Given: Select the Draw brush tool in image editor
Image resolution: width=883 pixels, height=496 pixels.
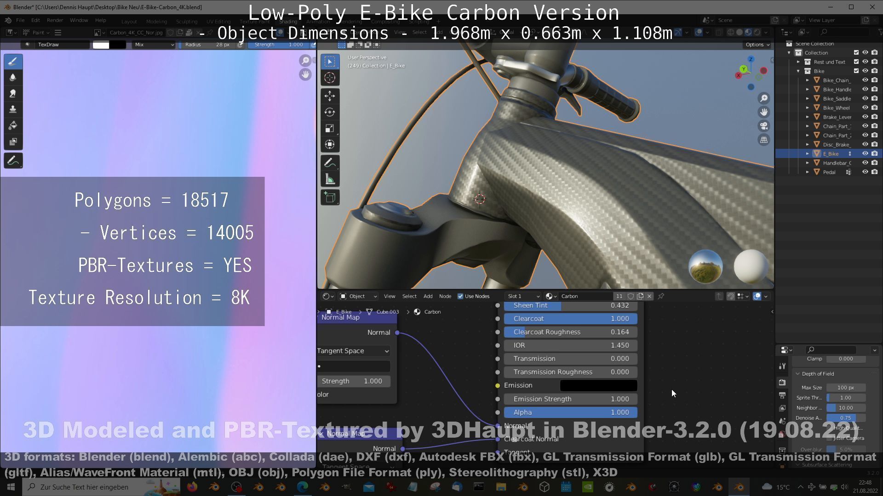Looking at the screenshot, I should click(x=13, y=62).
